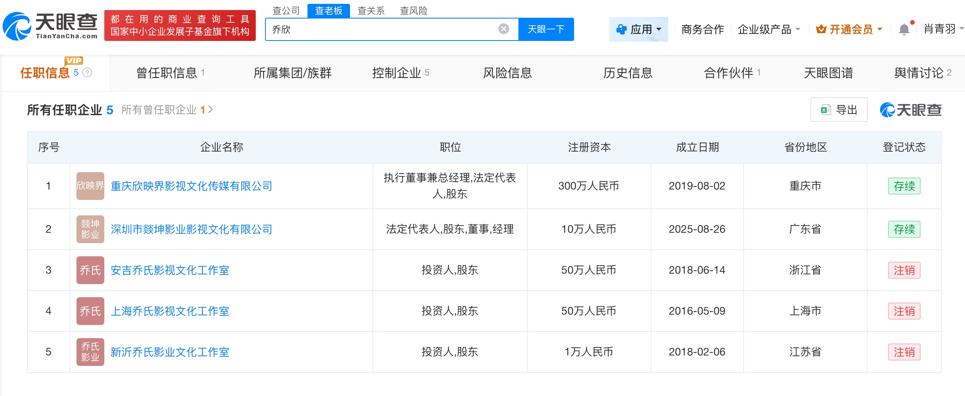Click the 商务合作 link

703,29
